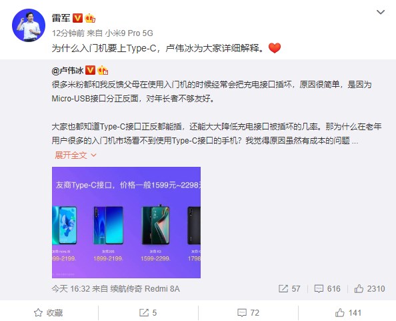The width and height of the screenshot is (396, 321).
Task: View the 616 comments on original post
Action: (327, 289)
